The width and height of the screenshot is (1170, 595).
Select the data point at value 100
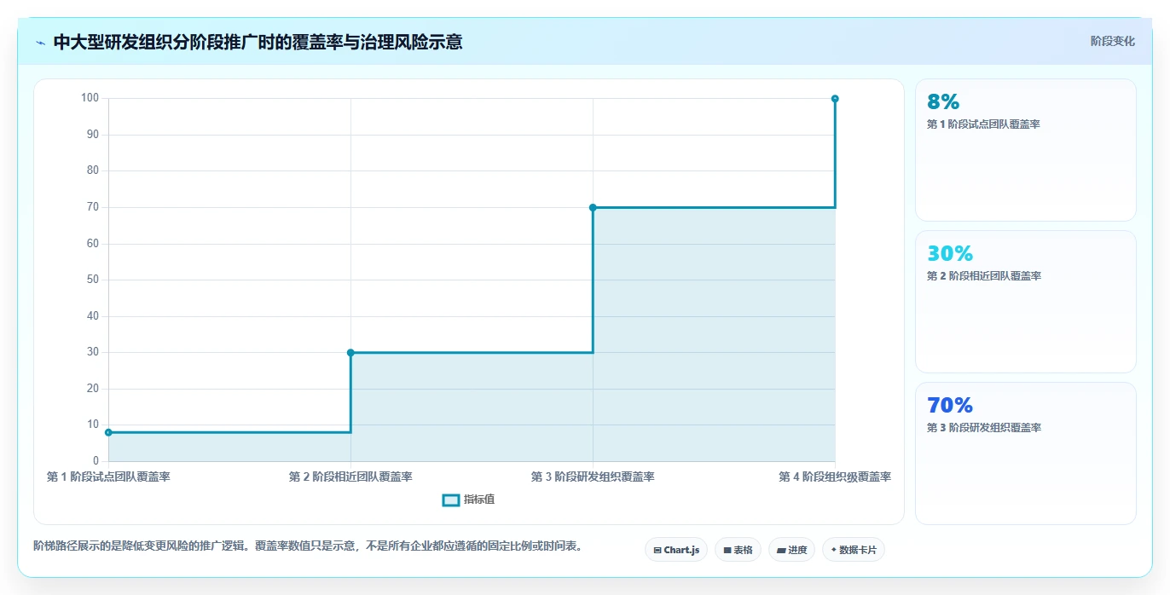click(x=835, y=99)
